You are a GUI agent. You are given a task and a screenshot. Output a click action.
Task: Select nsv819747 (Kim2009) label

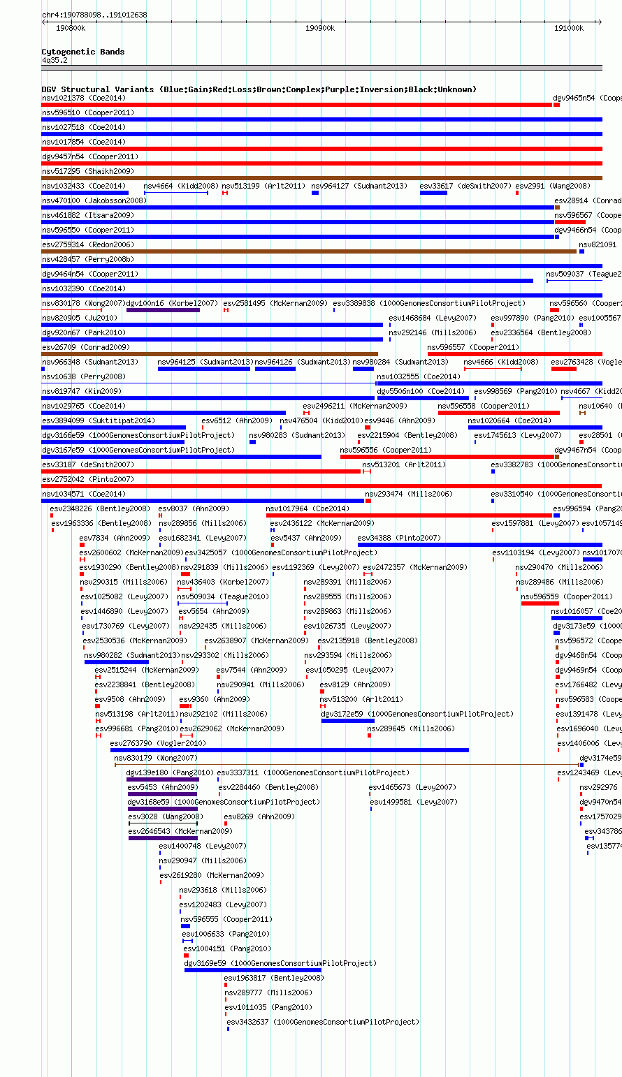tap(82, 391)
